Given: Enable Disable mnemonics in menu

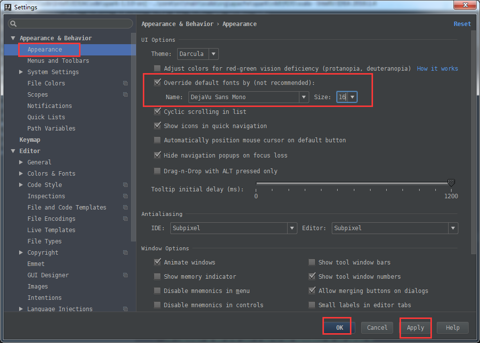Looking at the screenshot, I should coord(158,290).
